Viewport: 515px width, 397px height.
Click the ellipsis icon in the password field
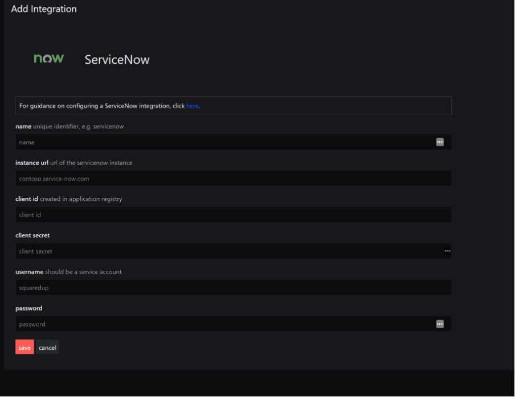[440, 324]
